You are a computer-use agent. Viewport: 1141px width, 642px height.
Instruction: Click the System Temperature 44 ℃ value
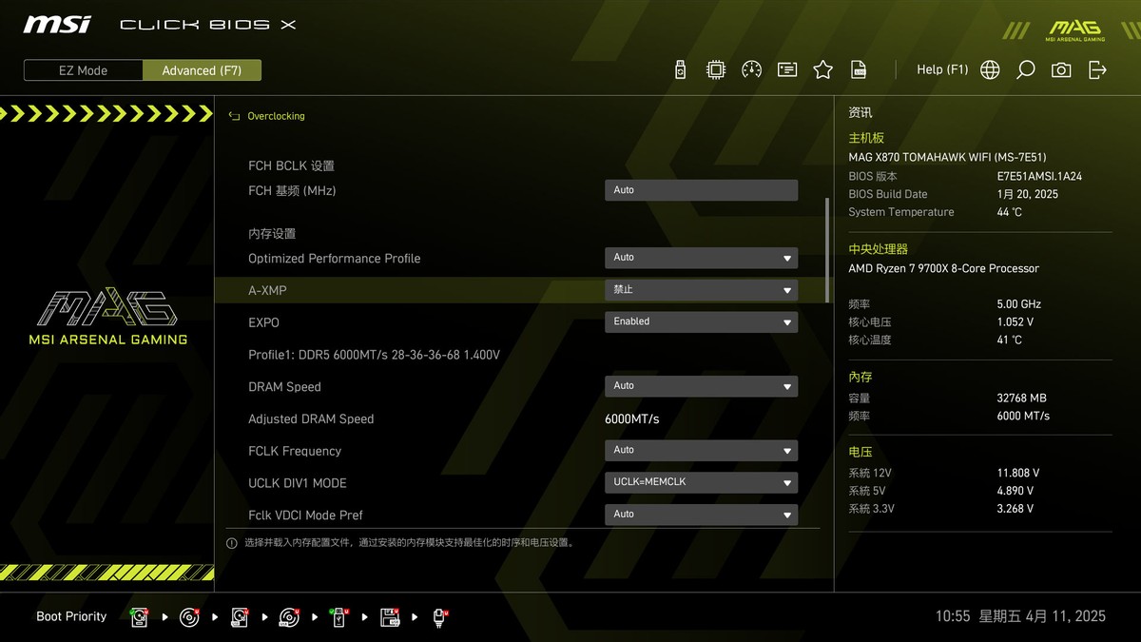pos(1009,212)
